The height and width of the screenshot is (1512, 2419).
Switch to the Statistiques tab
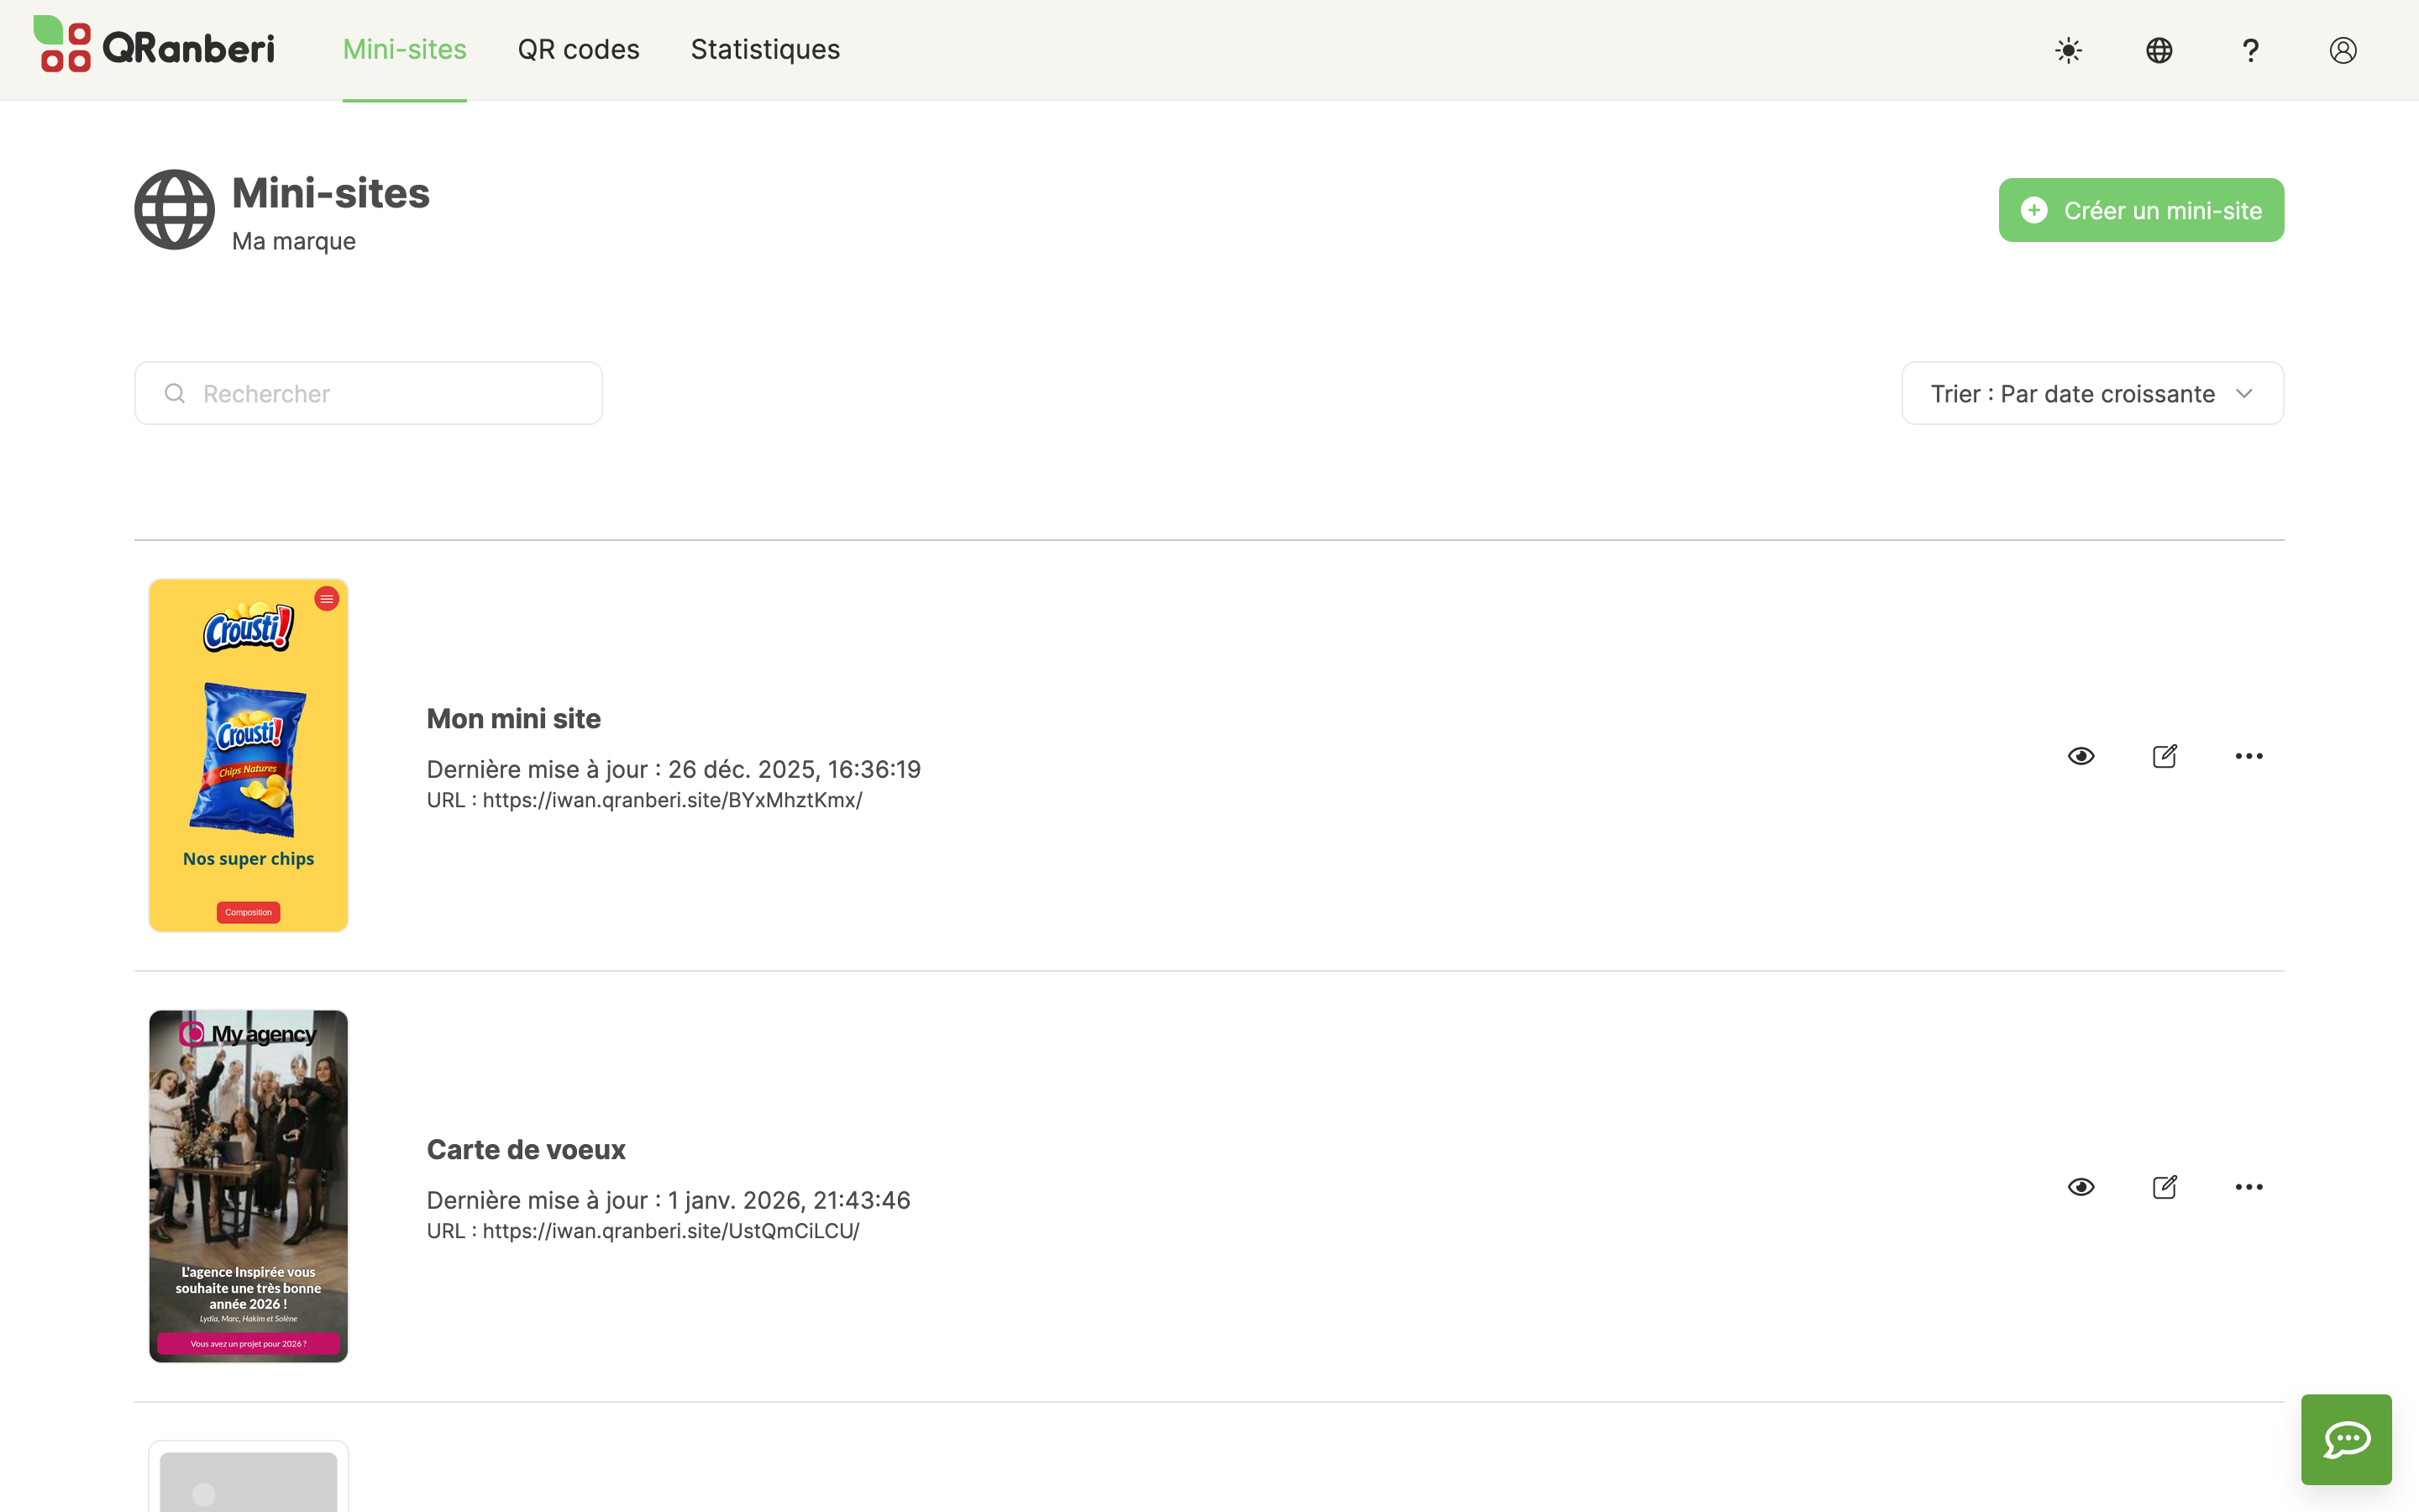(x=764, y=49)
